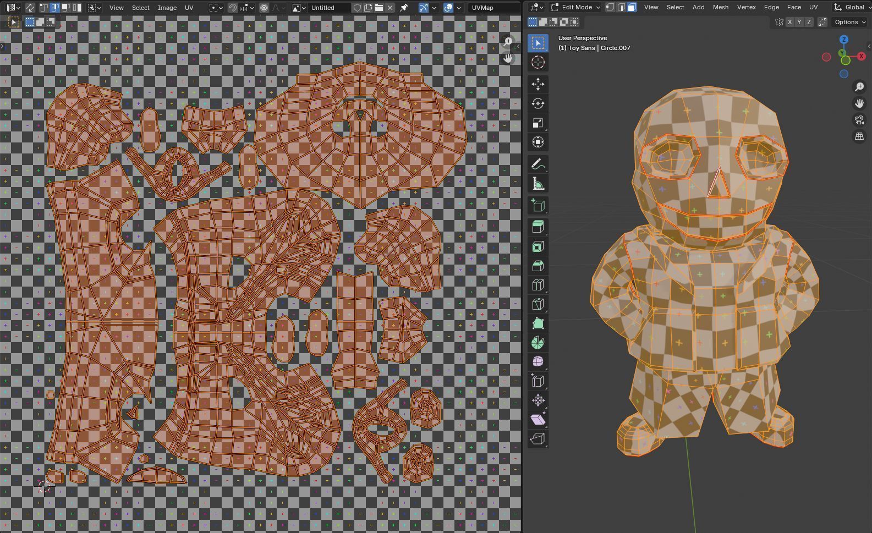Screen dimensions: 872x533
Task: Open the Mesh menu
Action: pos(720,7)
